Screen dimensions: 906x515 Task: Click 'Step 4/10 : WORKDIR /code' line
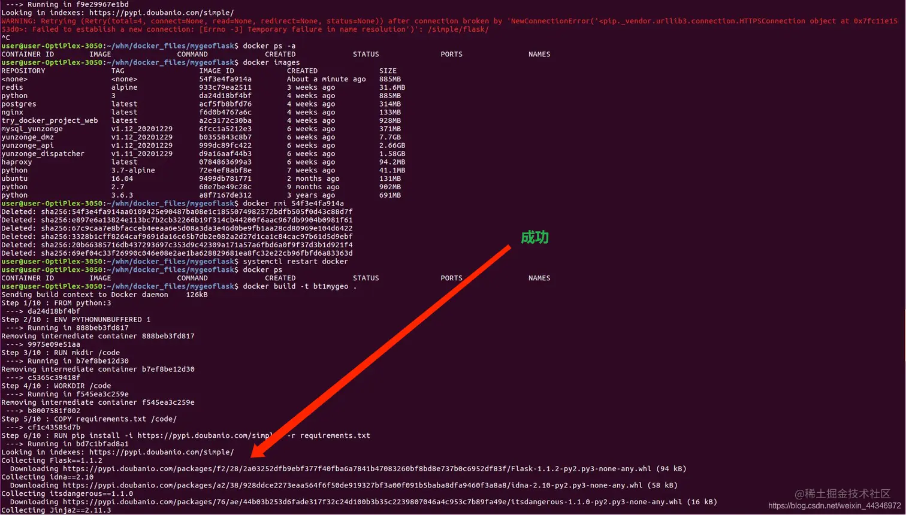[x=56, y=386]
